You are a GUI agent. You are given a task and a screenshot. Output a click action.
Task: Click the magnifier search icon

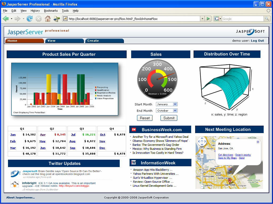pyautogui.click(x=267, y=19)
